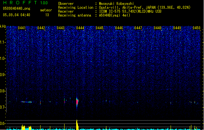204x130 pixels.
Task: Click the 0449 time marker
Action: tap(177, 28)
